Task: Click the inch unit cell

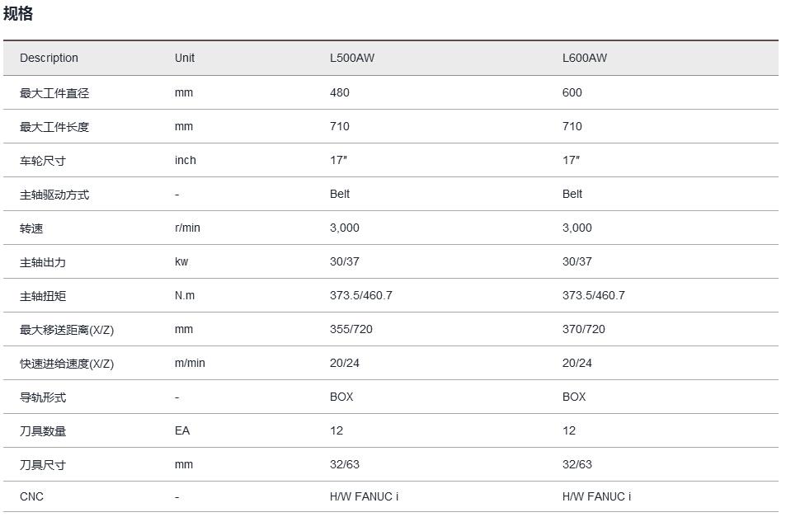Action: coord(186,160)
